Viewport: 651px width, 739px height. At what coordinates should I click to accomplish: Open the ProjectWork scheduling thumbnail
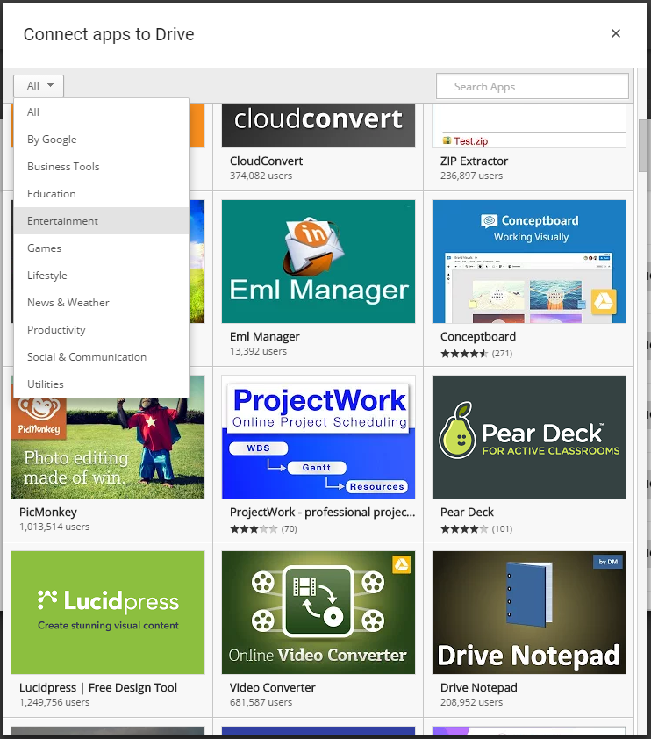(318, 437)
